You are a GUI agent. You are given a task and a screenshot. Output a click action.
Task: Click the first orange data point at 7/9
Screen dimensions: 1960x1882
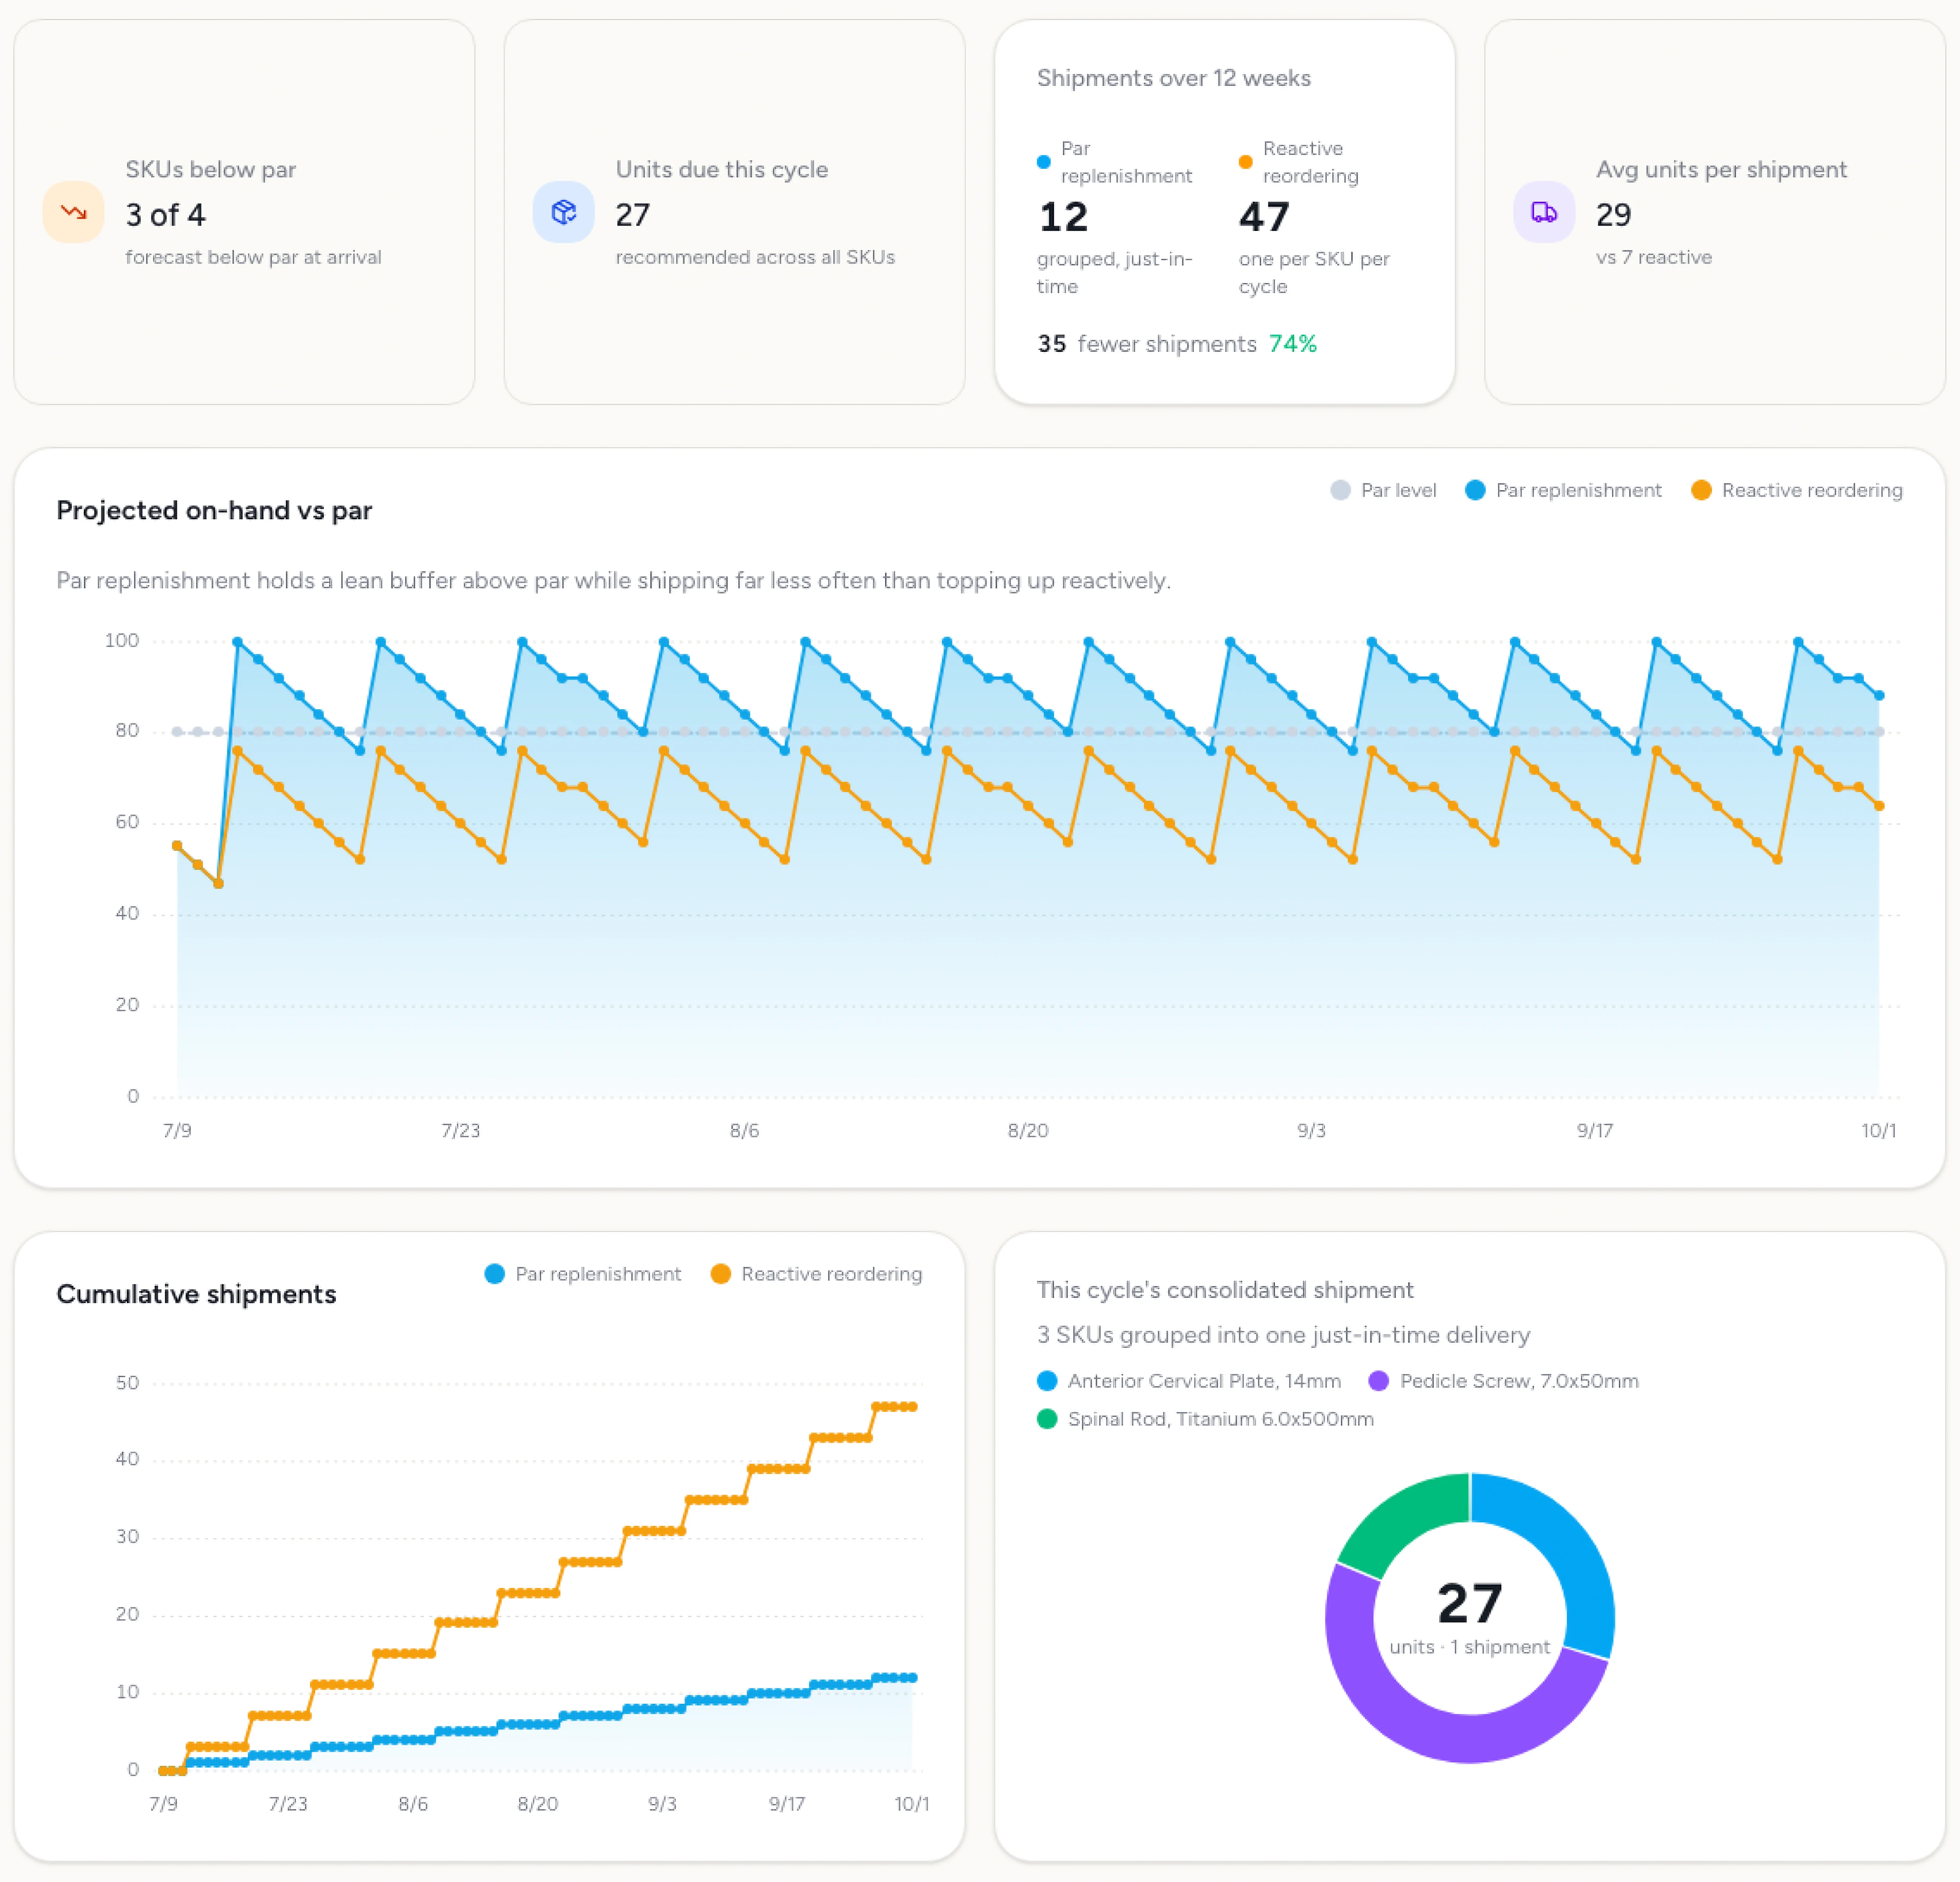[x=177, y=846]
